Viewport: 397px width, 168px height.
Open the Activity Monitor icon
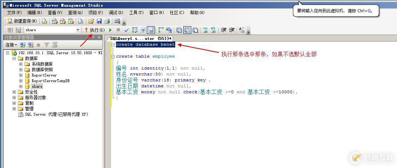117,21
